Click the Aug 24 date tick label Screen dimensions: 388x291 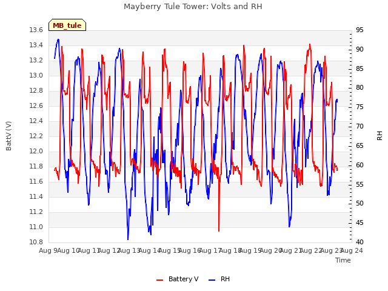352,250
